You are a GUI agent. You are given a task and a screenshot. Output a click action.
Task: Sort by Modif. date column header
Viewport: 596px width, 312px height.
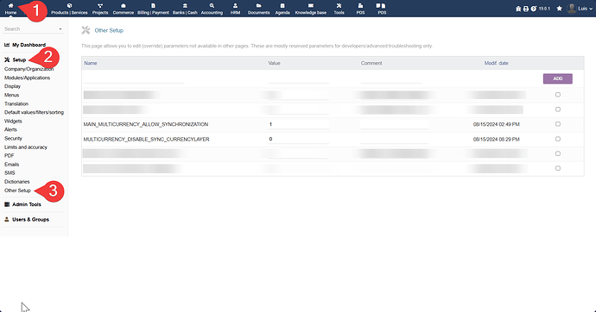pyautogui.click(x=496, y=63)
